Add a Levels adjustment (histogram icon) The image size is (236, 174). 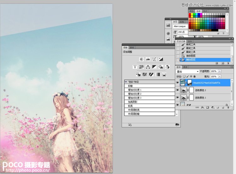pos(148,59)
